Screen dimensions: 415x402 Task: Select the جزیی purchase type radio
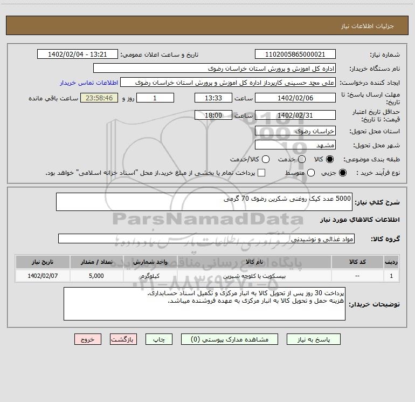[x=342, y=173]
